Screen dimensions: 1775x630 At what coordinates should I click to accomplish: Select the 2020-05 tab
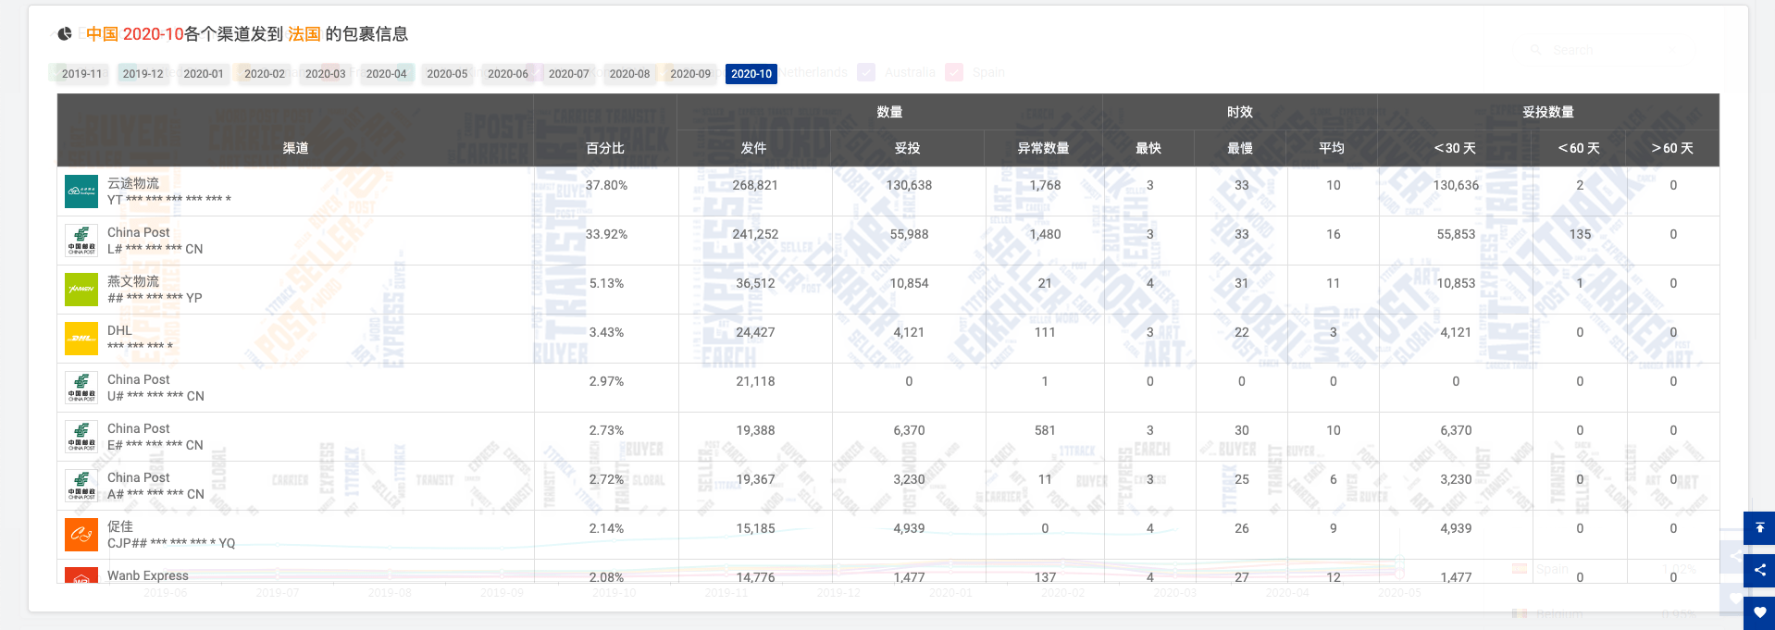[x=447, y=74]
